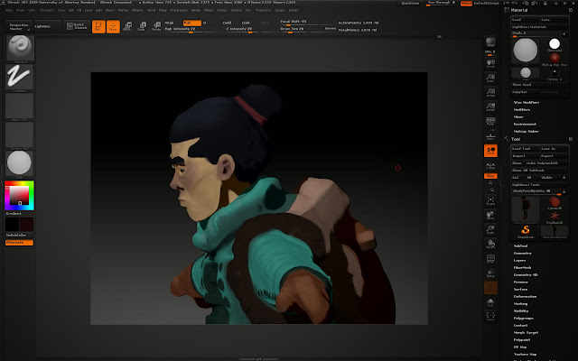Select the Scale transform icon in top shelf

coord(142,26)
